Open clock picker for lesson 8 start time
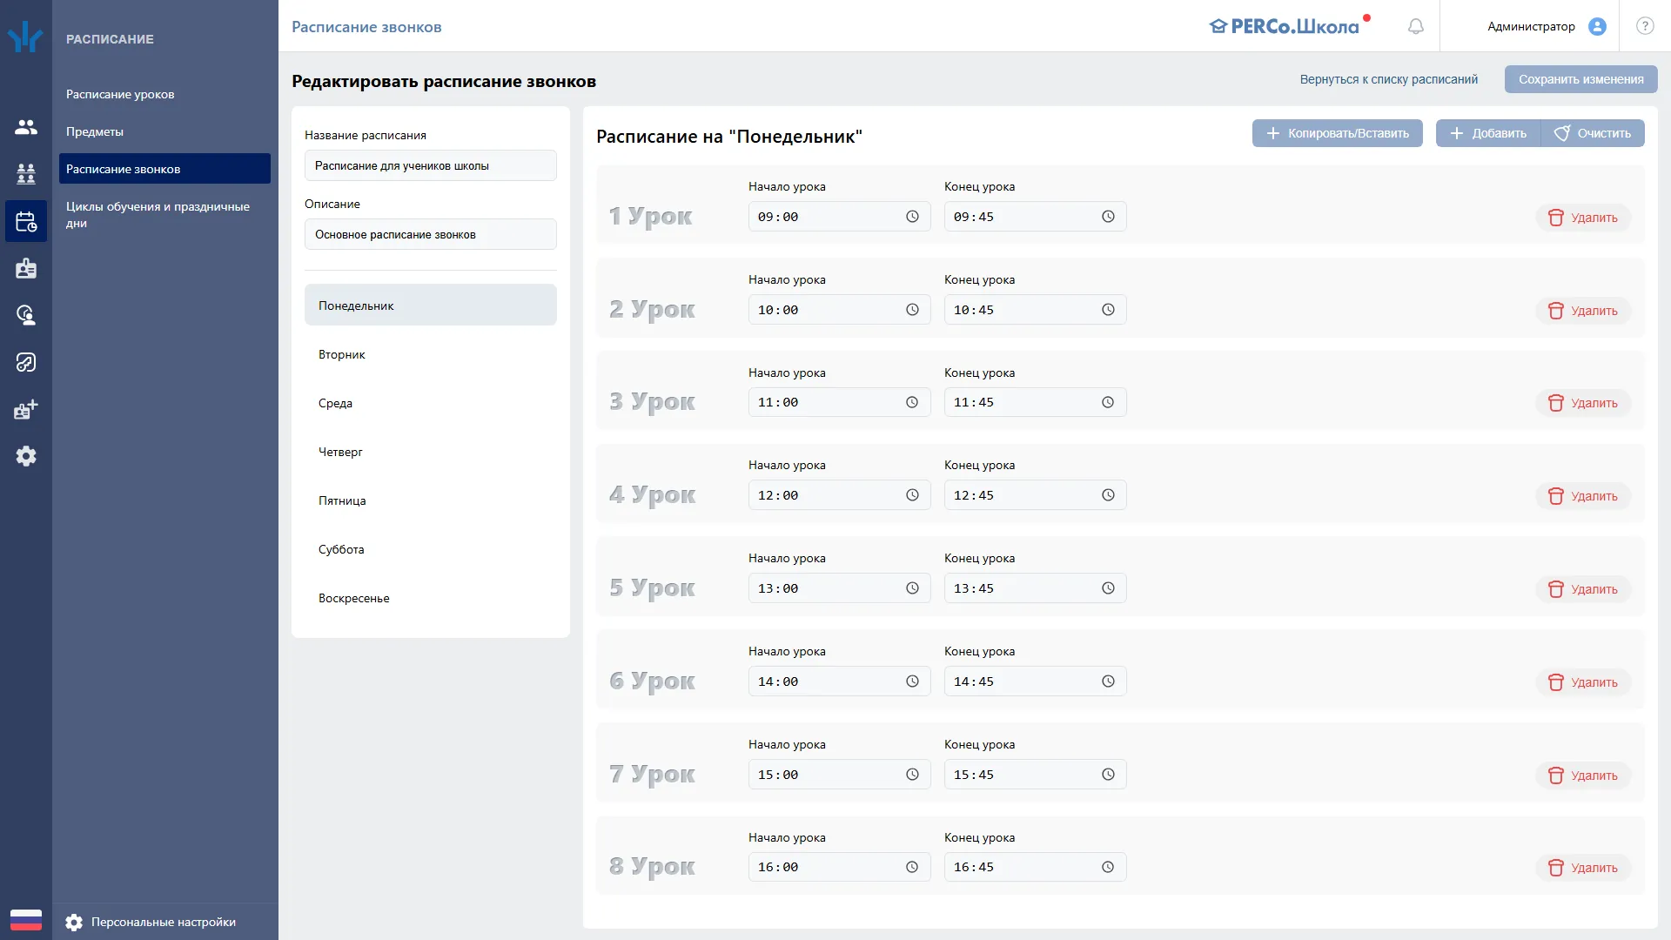The width and height of the screenshot is (1671, 940). (912, 867)
